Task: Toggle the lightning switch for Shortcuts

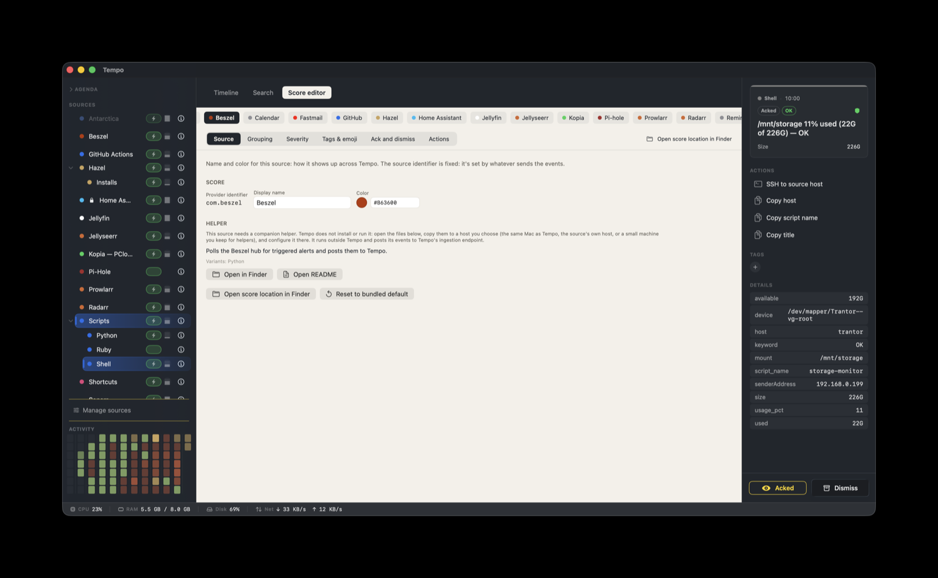Action: 154,382
